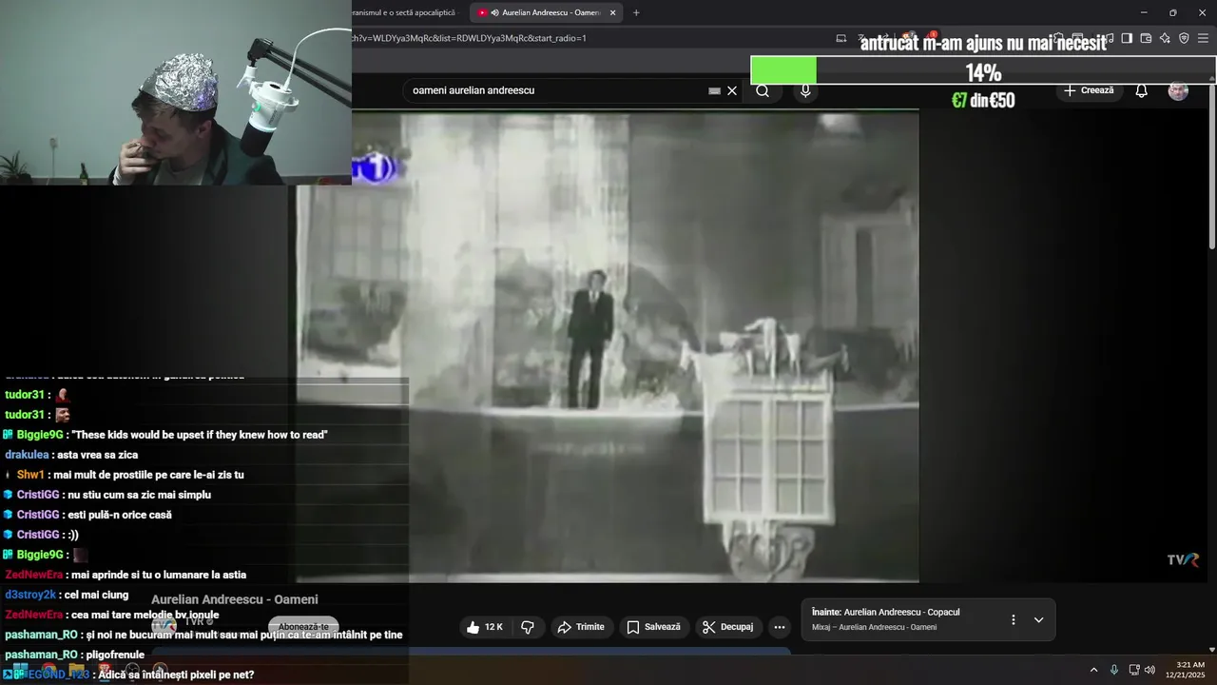The width and height of the screenshot is (1217, 685).
Task: Open the on-screen keyboard icon in search box
Action: point(715,91)
